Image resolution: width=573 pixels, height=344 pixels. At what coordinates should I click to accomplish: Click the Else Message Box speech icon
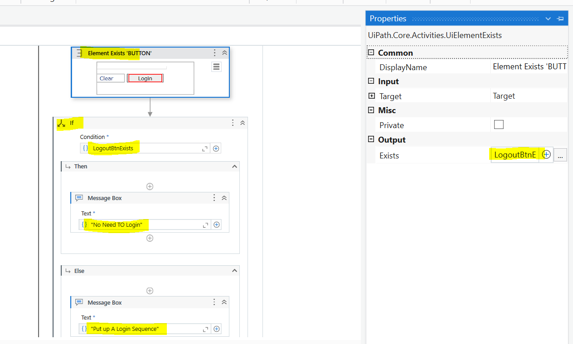(79, 302)
